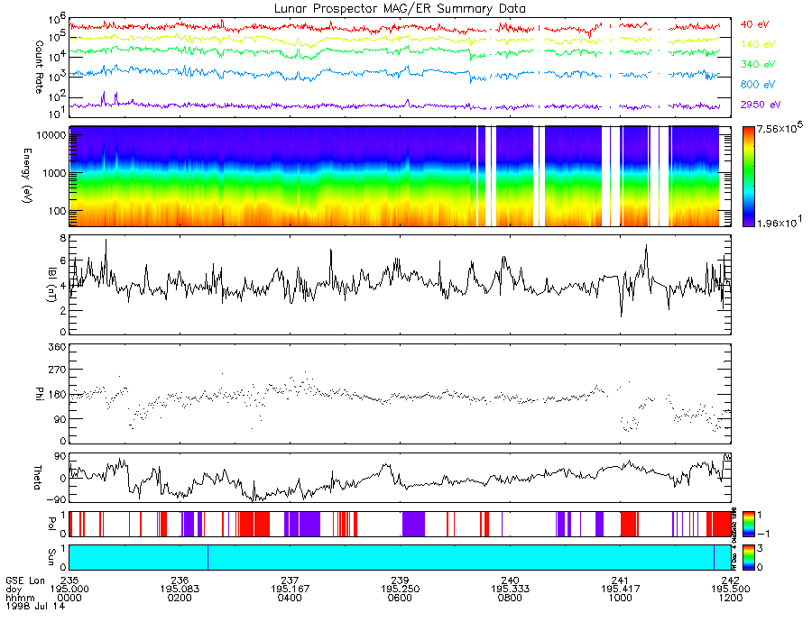This screenshot has height=631, width=812.
Task: Click the GSE Lon '242' tick label
Action: [731, 581]
